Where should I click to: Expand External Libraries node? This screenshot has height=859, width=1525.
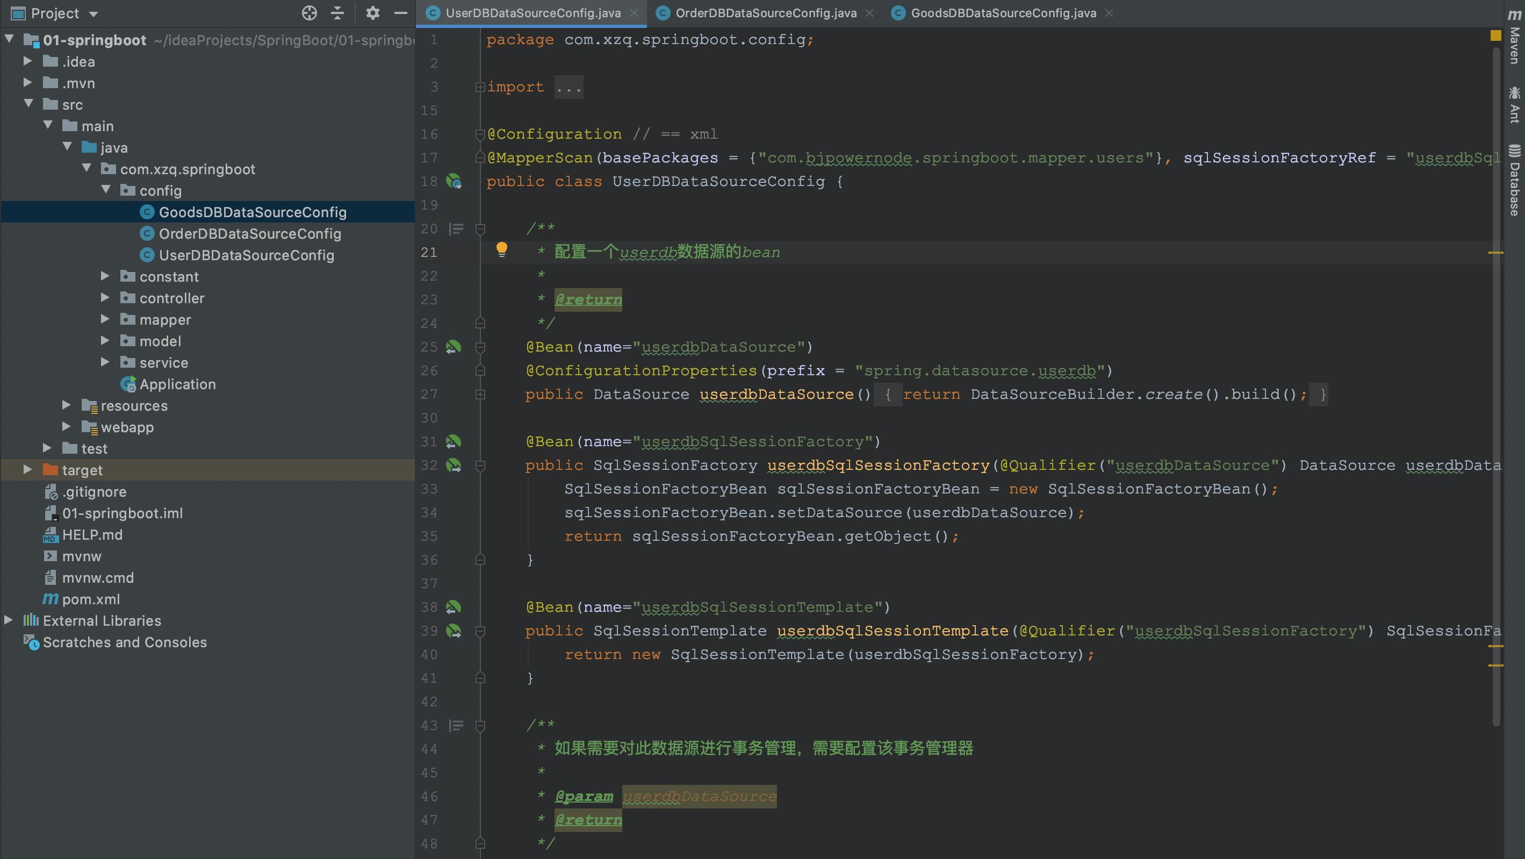(8, 620)
